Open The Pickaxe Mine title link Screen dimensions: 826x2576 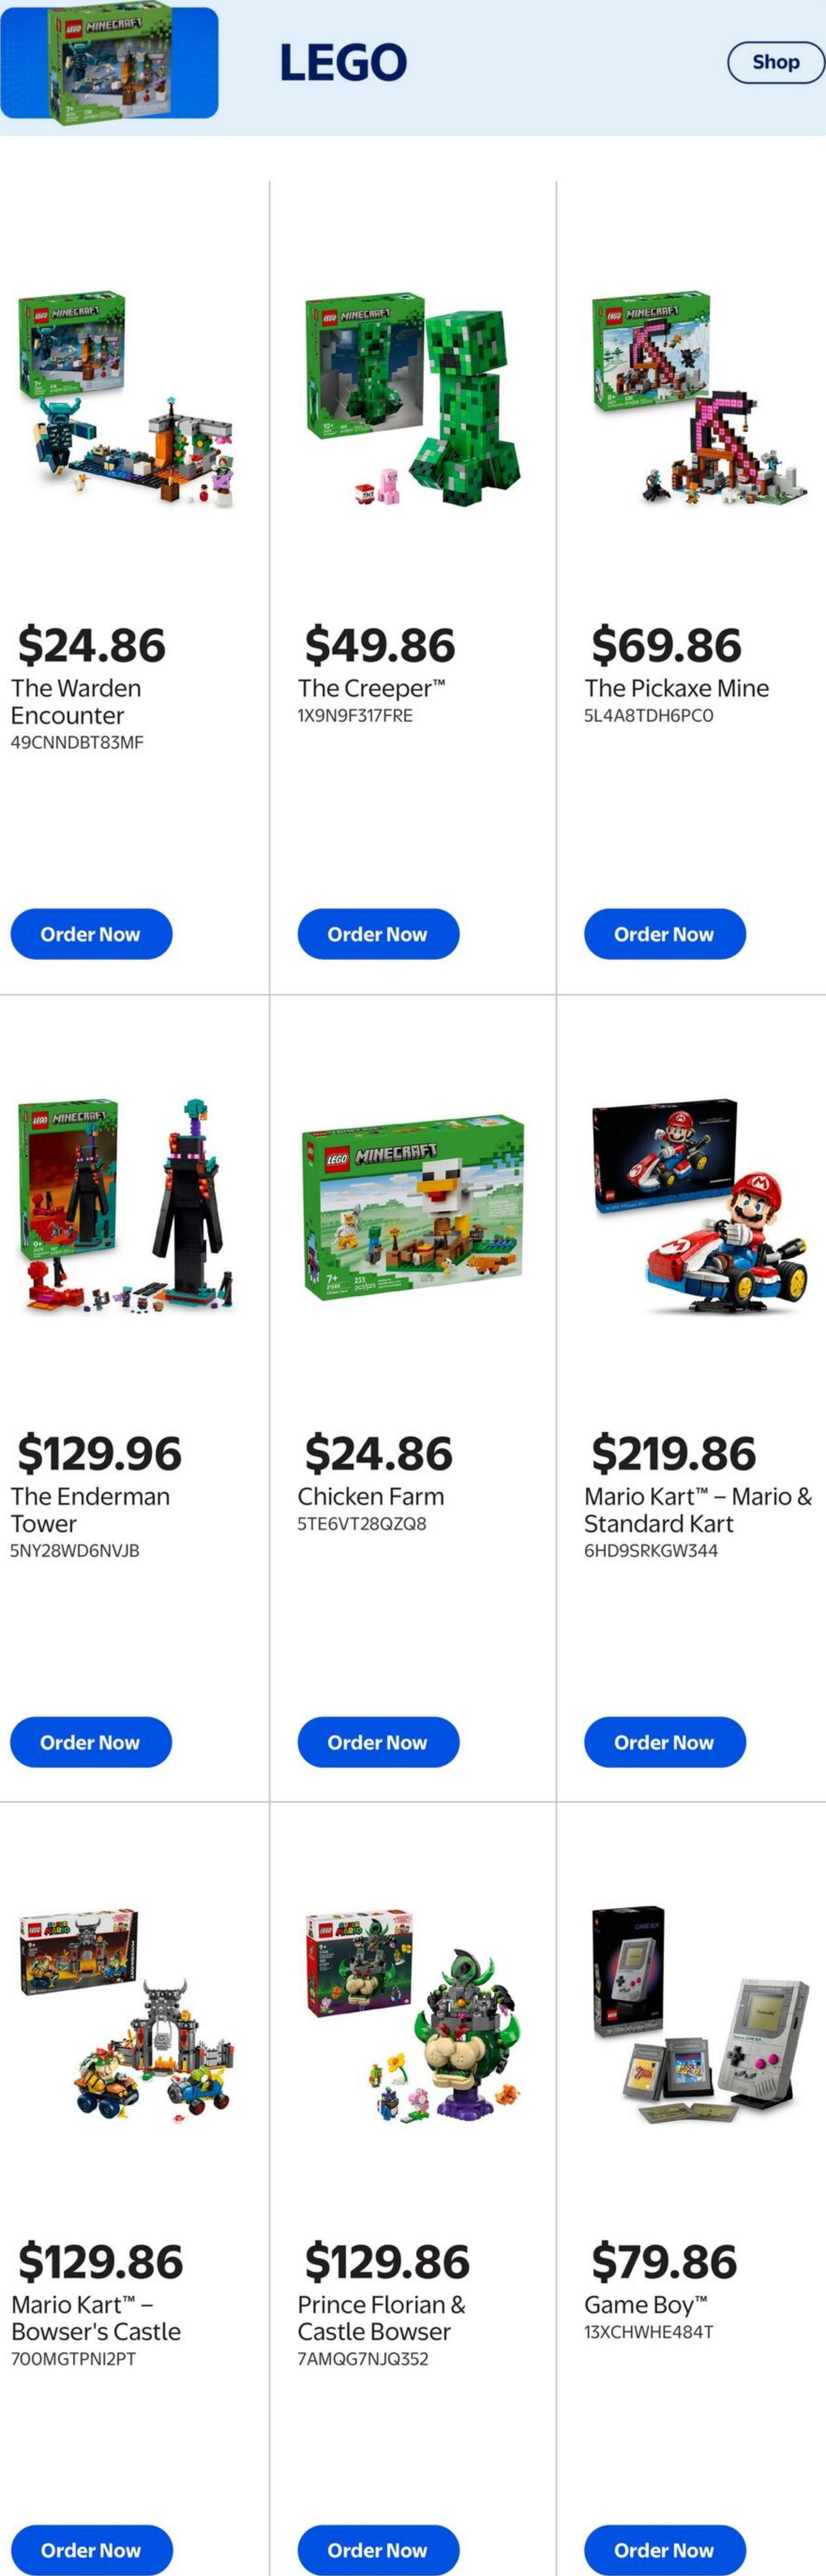(676, 688)
